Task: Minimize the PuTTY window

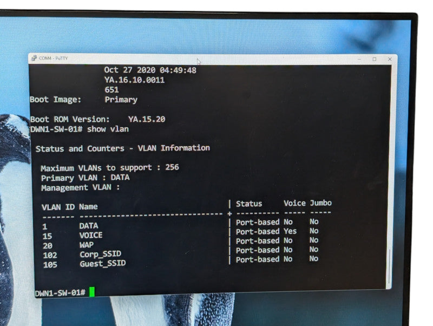Action: tap(359, 59)
